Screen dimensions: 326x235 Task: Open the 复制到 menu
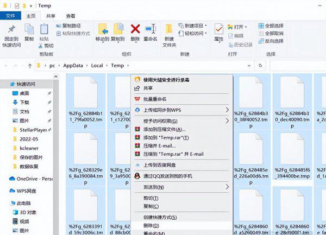(x=118, y=33)
